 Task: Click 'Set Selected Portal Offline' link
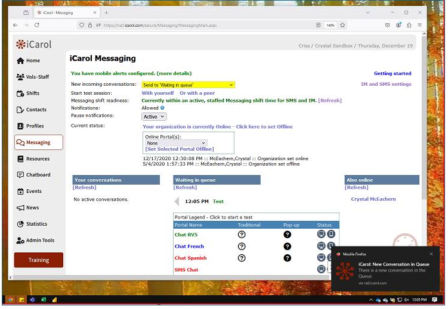pos(179,149)
